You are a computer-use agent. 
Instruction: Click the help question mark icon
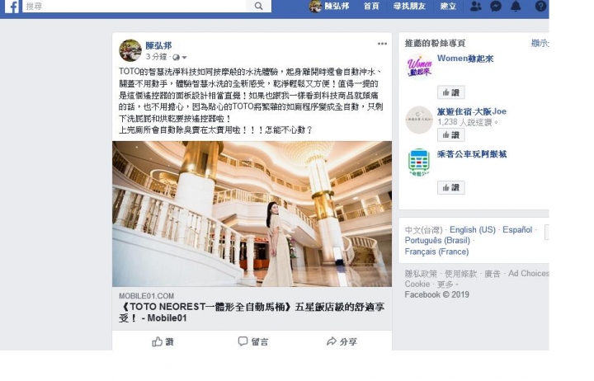click(540, 6)
